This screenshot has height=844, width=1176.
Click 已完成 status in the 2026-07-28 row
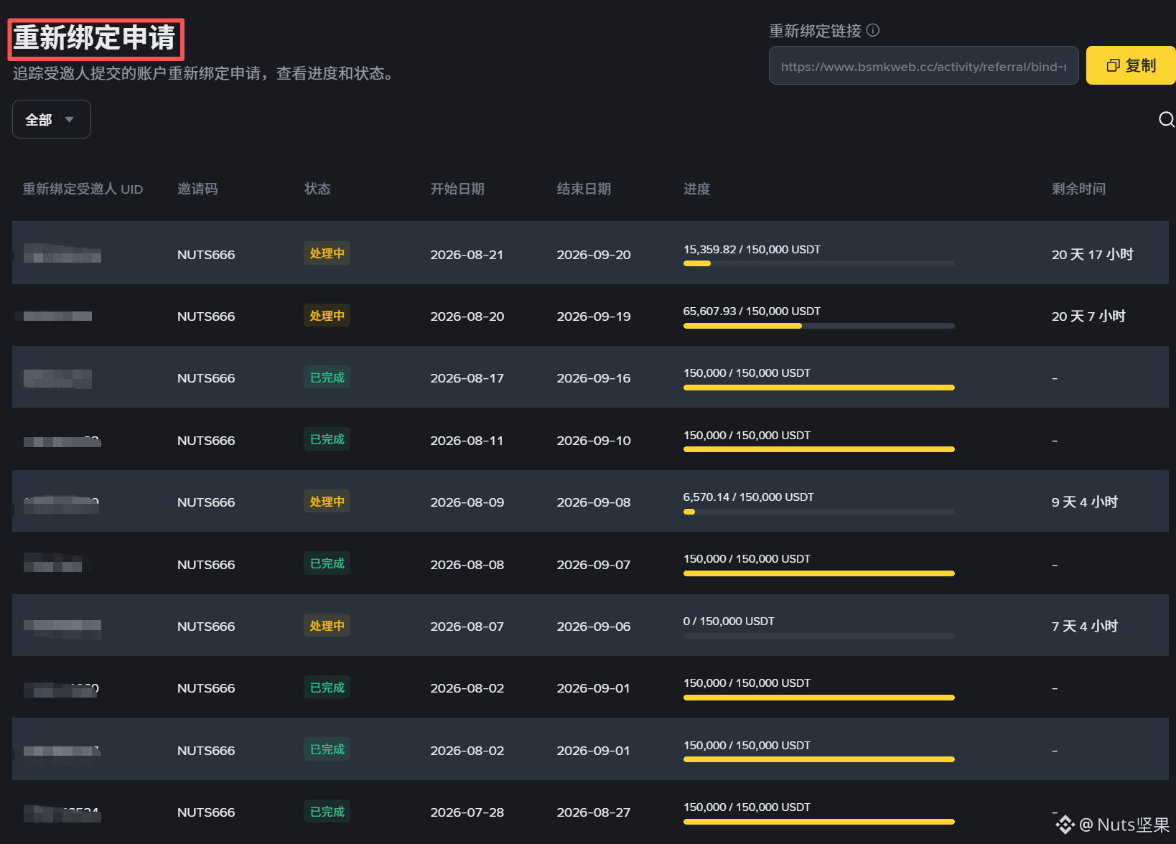[x=327, y=812]
